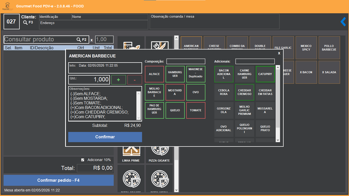Open the LINHA PRIME category icon
Image resolution: width=349 pixels, height=196 pixels.
pyautogui.click(x=131, y=155)
